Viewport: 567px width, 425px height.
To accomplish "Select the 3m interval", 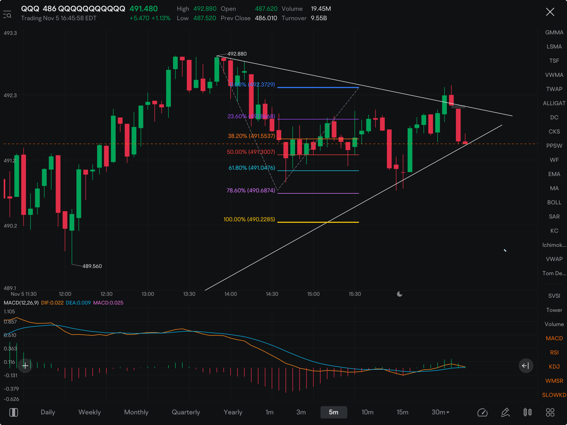I will pos(301,412).
